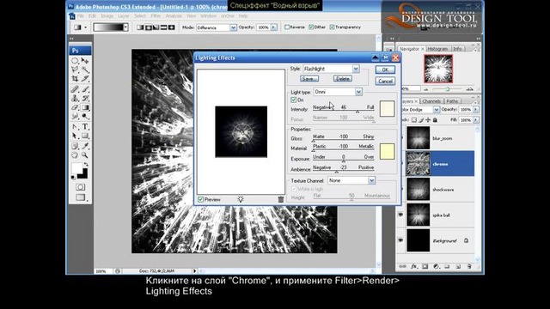This screenshot has width=550, height=309.
Task: Select the Dodge tool
Action: coord(85,117)
